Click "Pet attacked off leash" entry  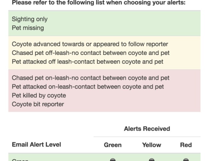click(x=87, y=61)
